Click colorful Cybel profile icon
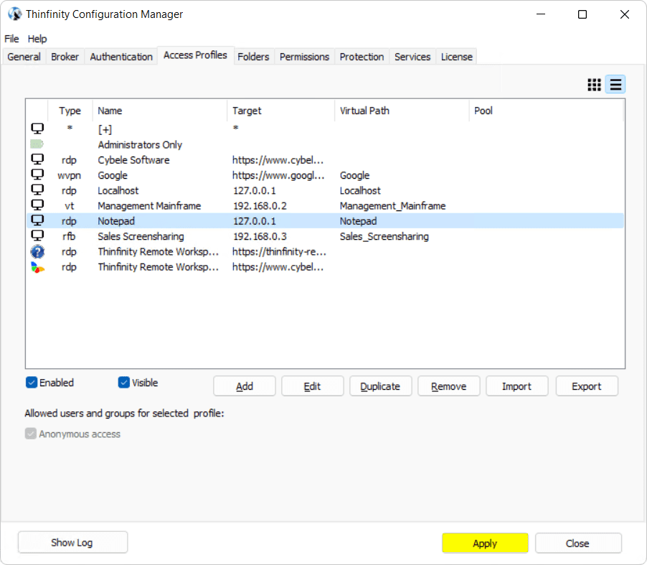647x565 pixels. tap(37, 267)
